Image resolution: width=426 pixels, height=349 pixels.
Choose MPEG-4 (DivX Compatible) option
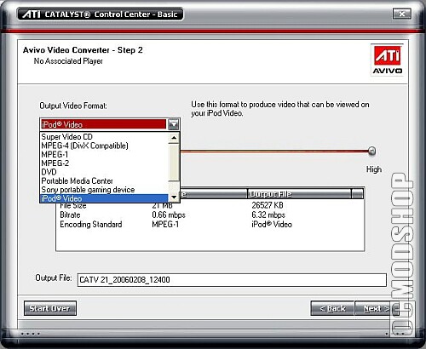104,146
